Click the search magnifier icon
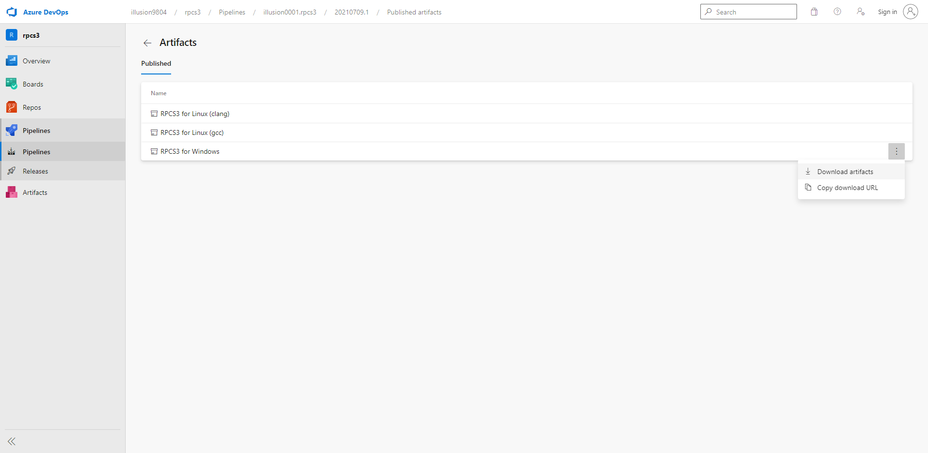 [708, 12]
